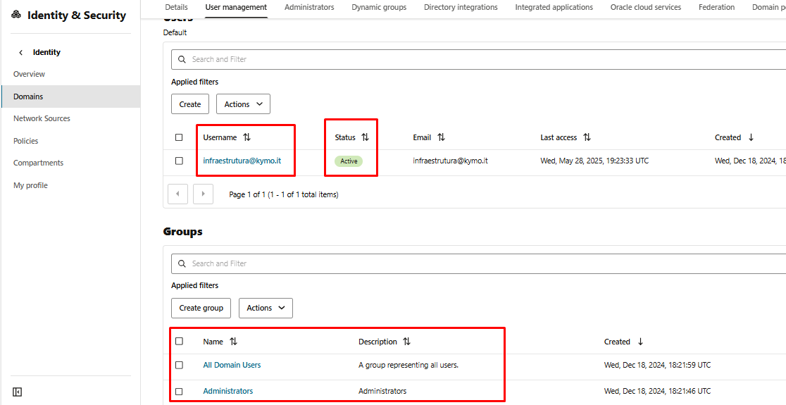Click the Identity & Security logo icon
The width and height of the screenshot is (786, 405).
tap(16, 15)
